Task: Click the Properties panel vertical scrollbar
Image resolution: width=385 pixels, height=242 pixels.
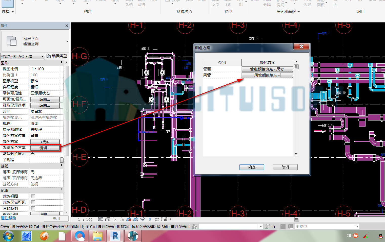Action: (66, 111)
